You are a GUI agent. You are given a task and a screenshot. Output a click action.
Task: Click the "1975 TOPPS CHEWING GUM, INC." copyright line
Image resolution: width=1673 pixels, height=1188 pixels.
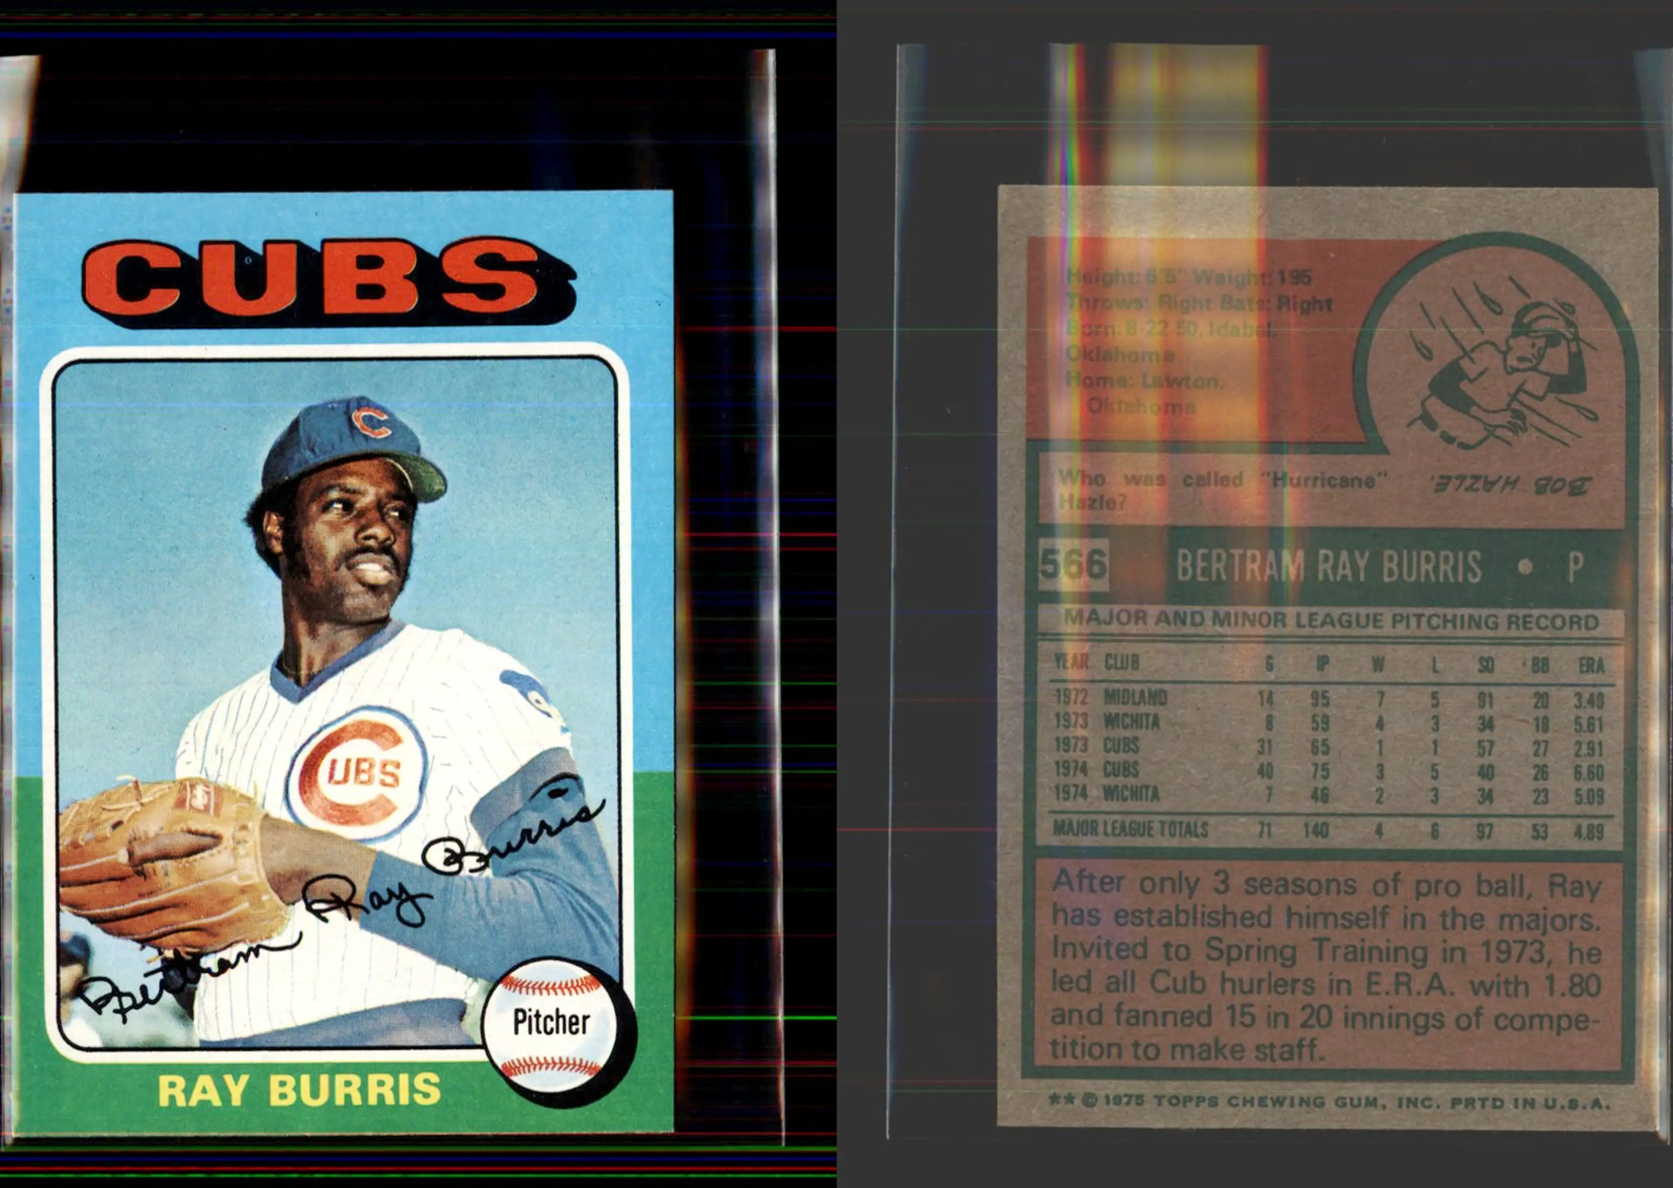pos(1330,1102)
